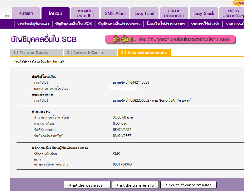Open the สมัครบริการอื่นๆ tab
This screenshot has height=191, width=244.
(x=232, y=13)
